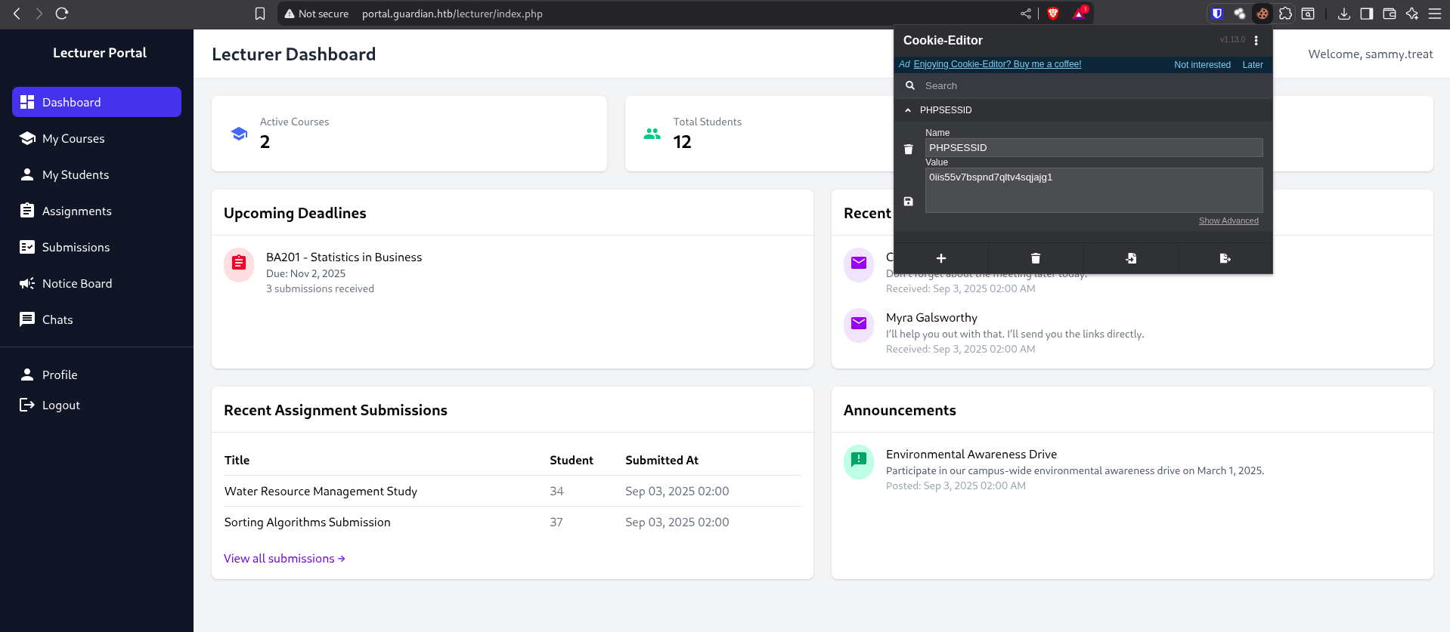Open the browser Extensions puzzle icon

pos(1285,14)
